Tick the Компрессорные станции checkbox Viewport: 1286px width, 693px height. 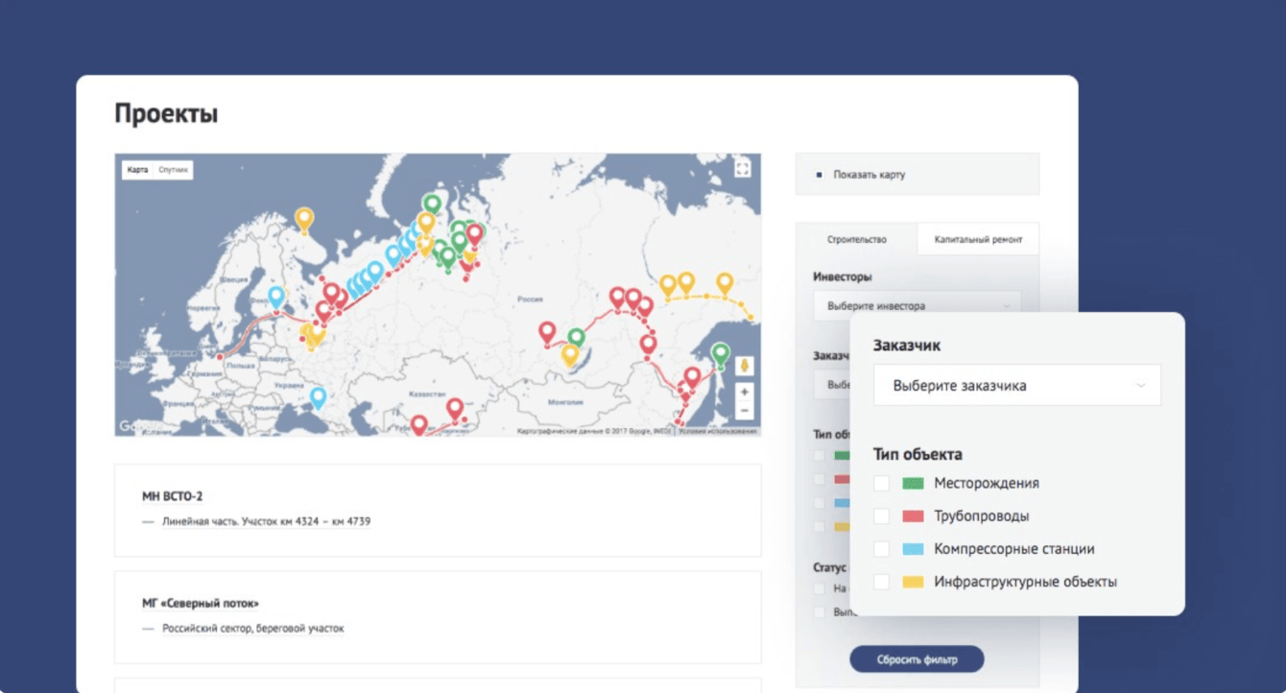(x=881, y=549)
